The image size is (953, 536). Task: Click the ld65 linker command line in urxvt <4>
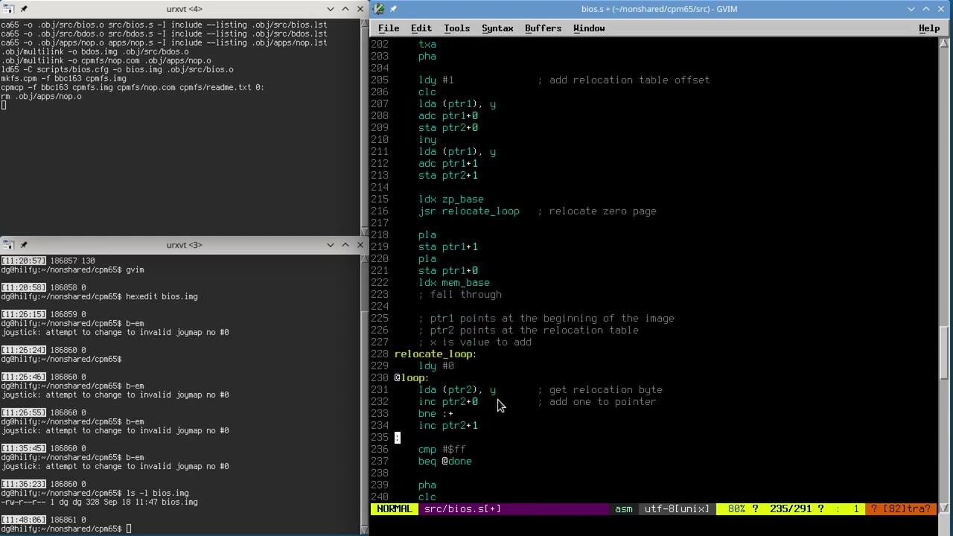tap(117, 69)
